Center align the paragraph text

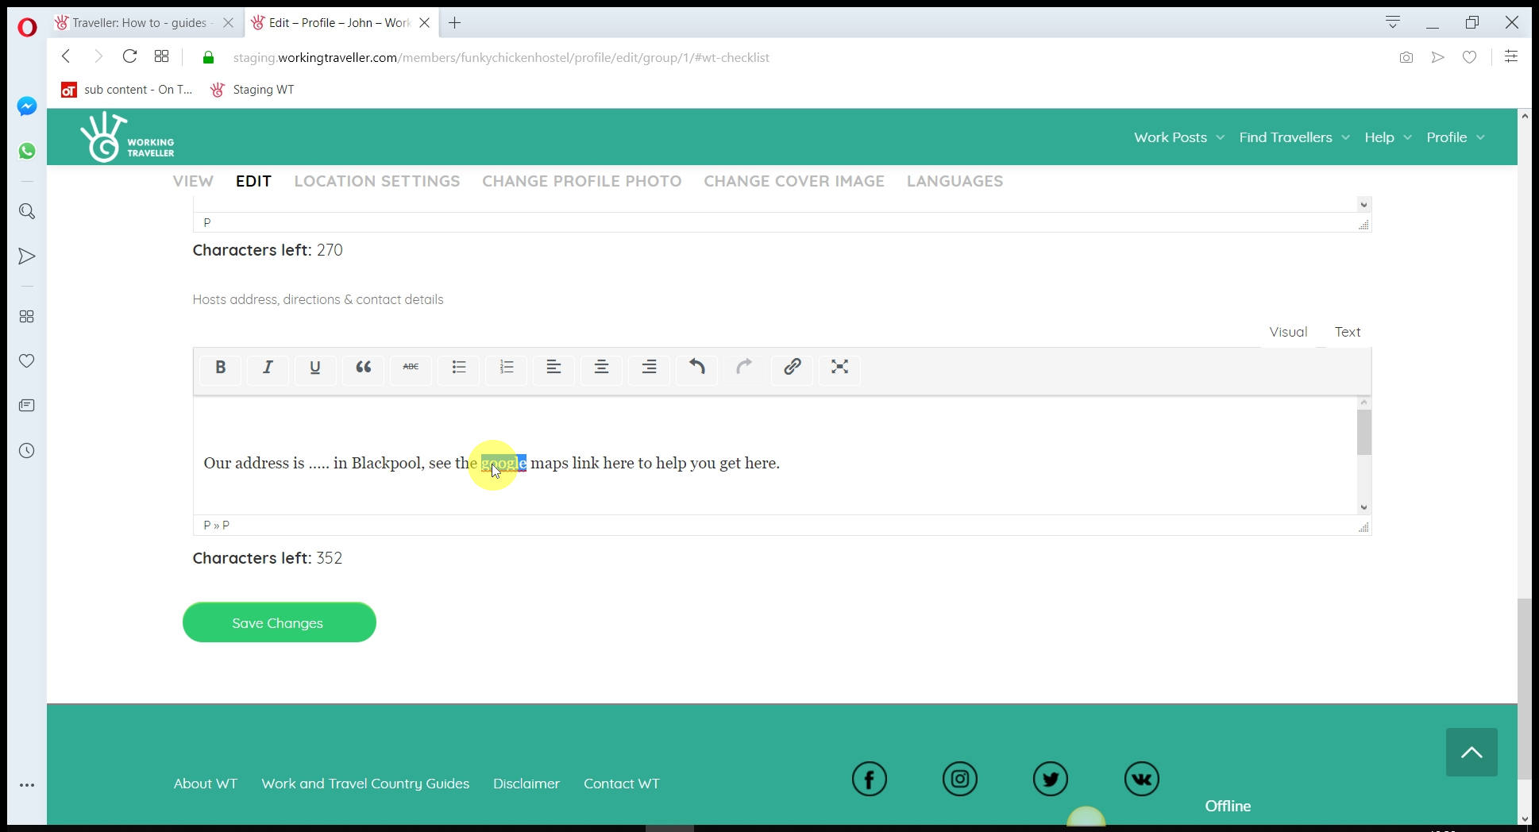(601, 368)
